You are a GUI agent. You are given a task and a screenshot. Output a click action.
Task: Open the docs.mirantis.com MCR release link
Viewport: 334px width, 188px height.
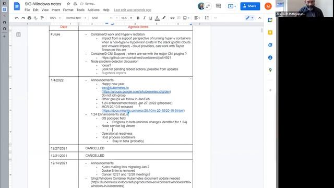[143, 111]
